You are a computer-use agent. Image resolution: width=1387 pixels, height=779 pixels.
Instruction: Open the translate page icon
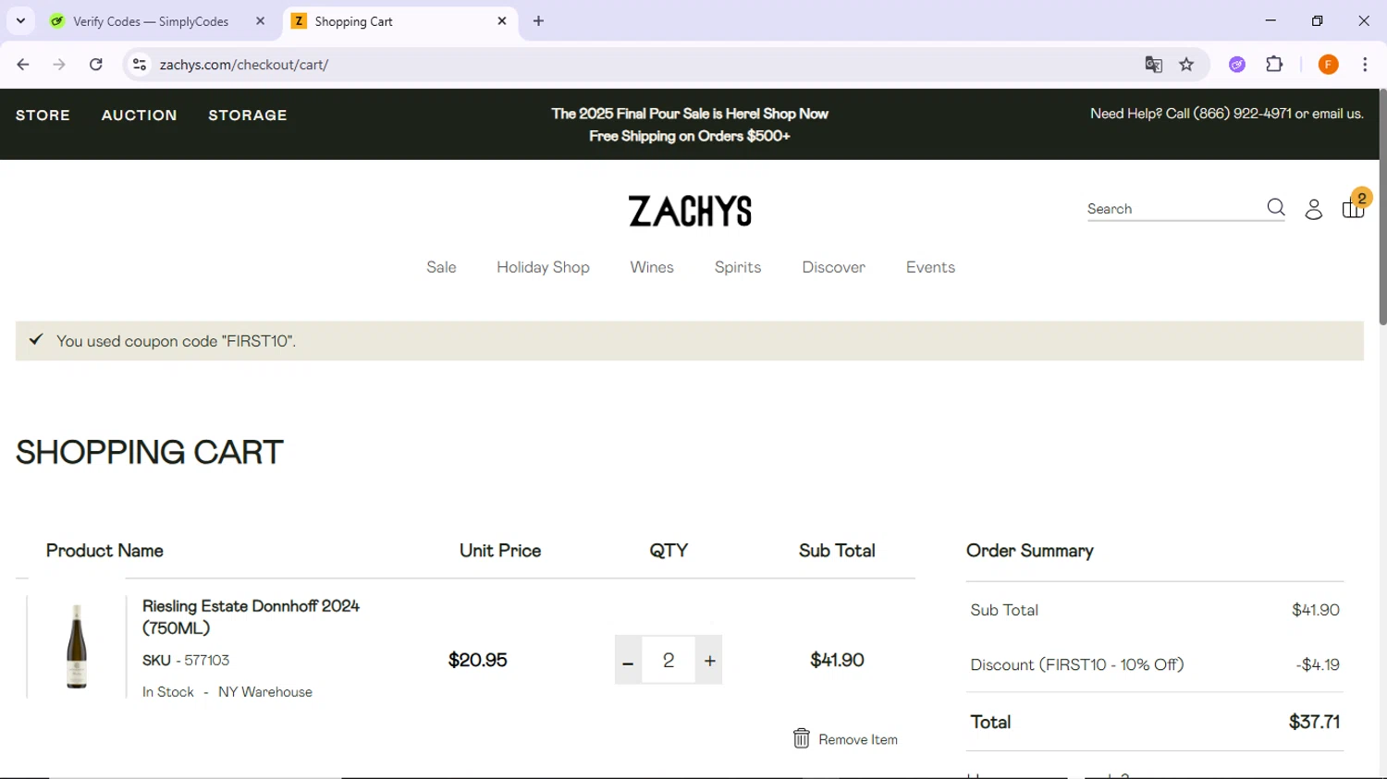[1153, 65]
